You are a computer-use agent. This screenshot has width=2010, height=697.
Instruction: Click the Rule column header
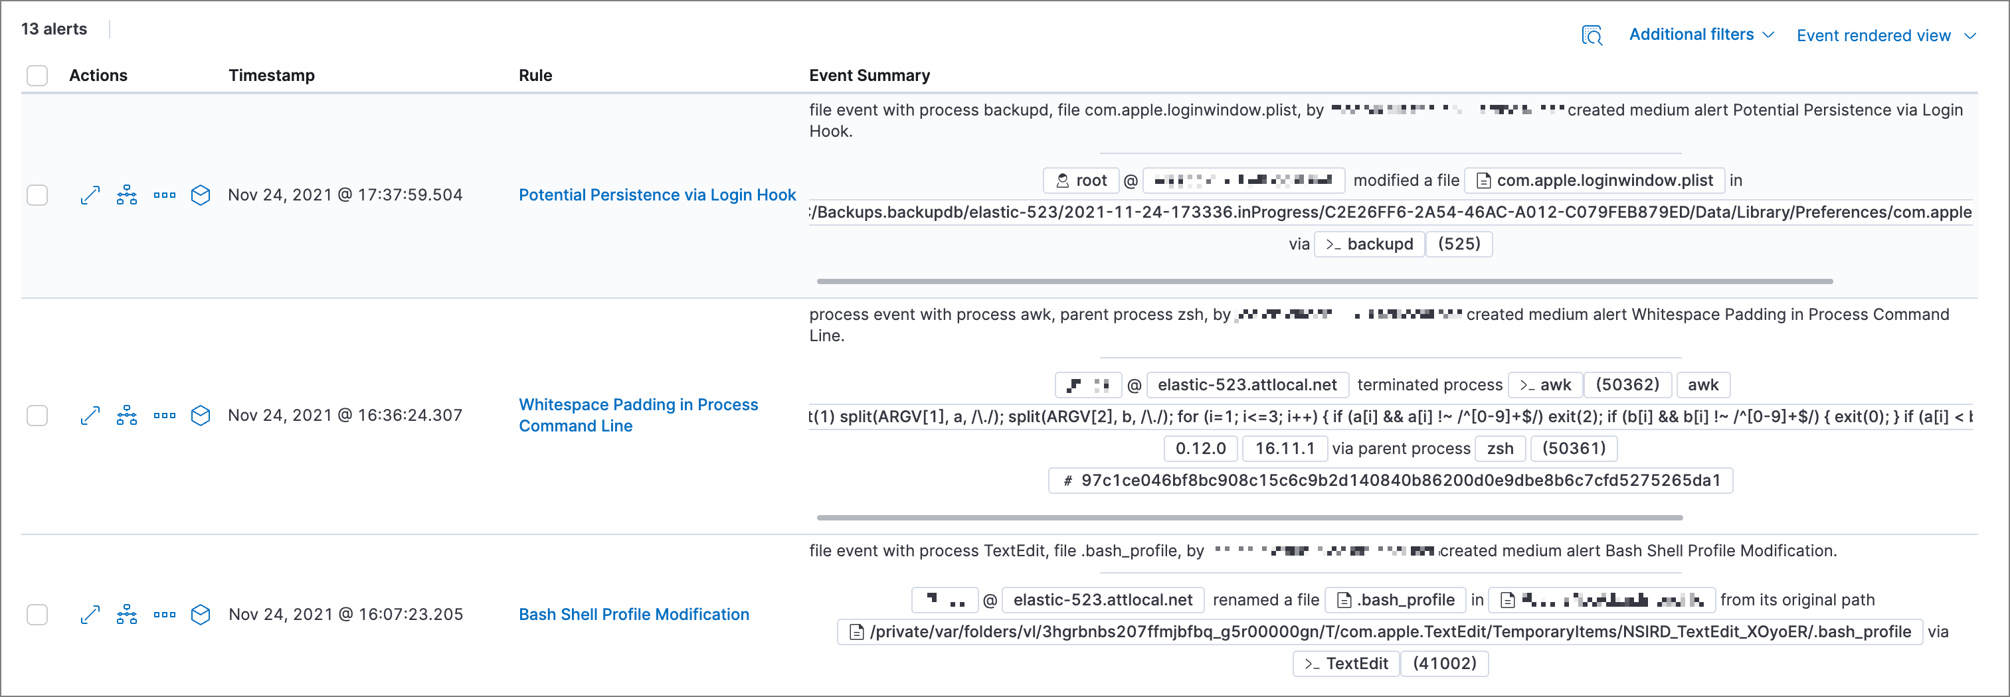[x=535, y=75]
